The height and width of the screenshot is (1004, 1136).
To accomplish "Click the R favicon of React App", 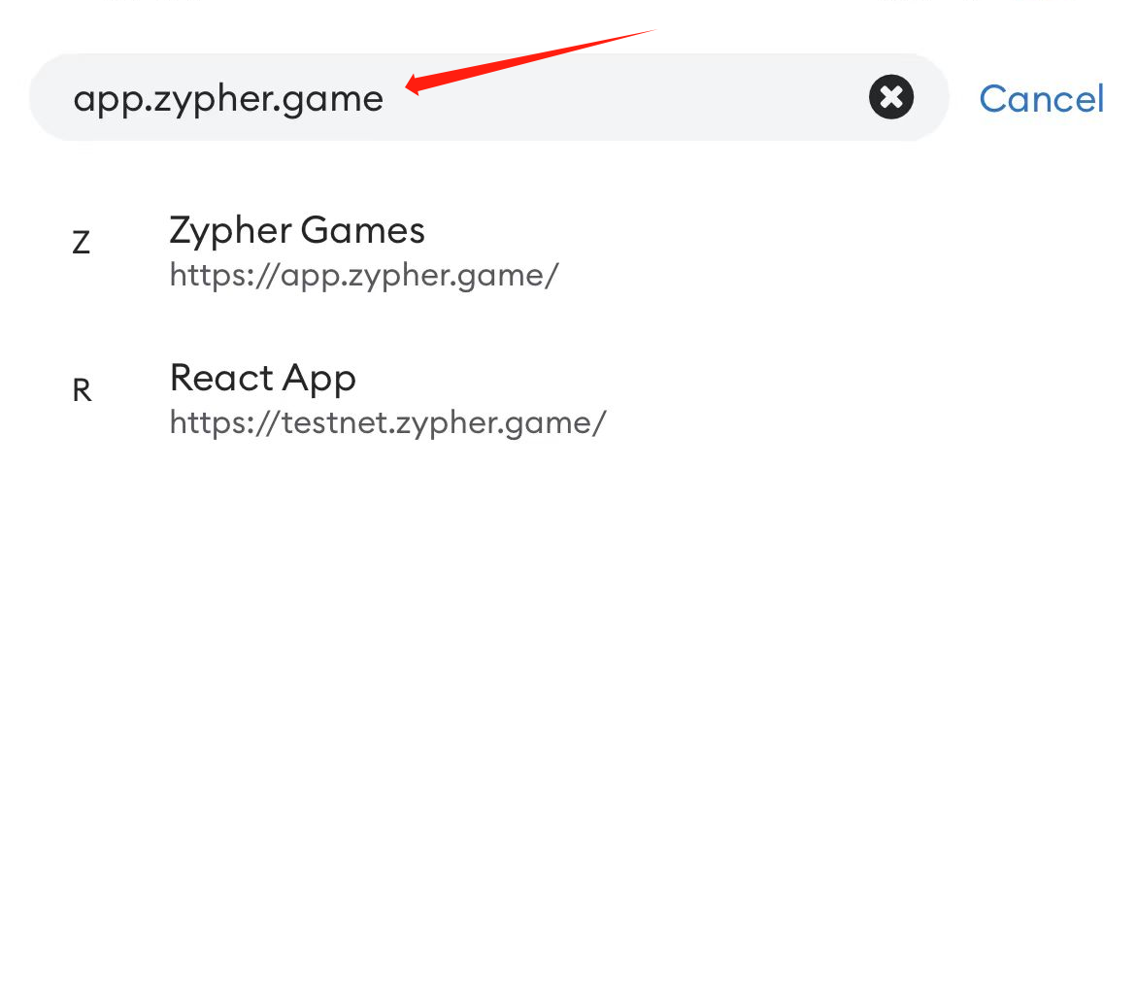I will click(x=82, y=390).
